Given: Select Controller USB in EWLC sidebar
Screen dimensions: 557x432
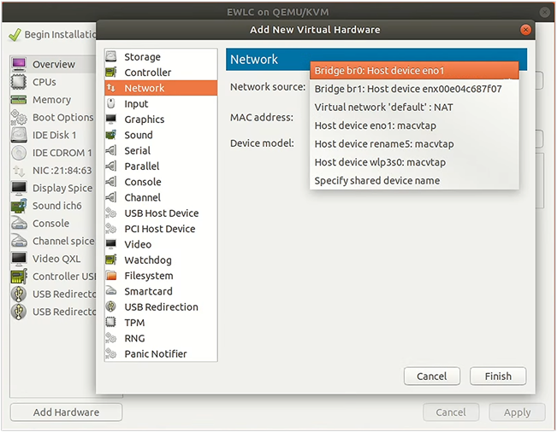Looking at the screenshot, I should [x=52, y=277].
